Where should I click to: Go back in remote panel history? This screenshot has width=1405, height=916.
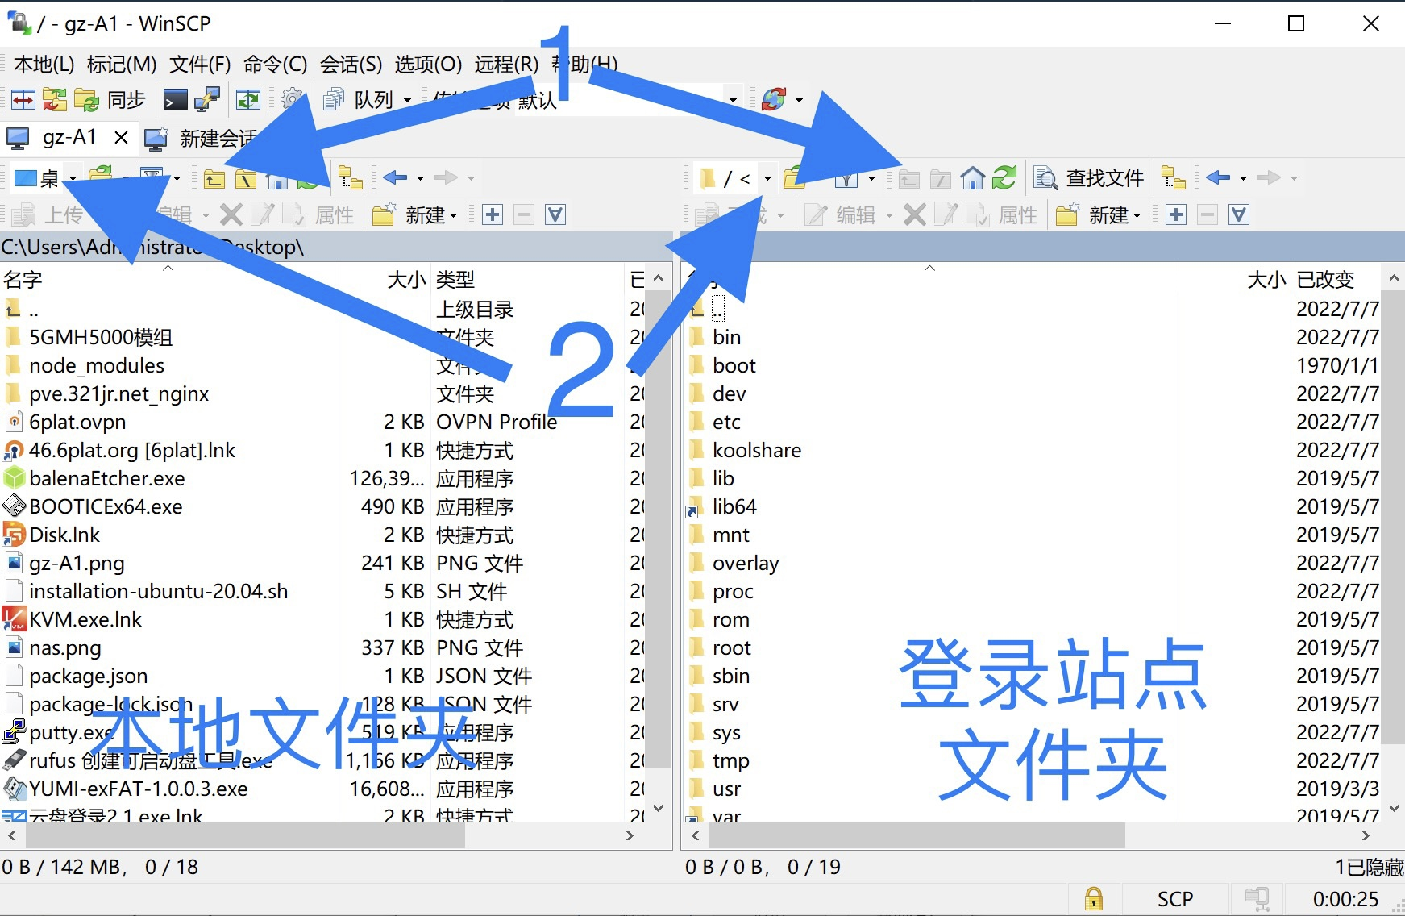(1219, 177)
